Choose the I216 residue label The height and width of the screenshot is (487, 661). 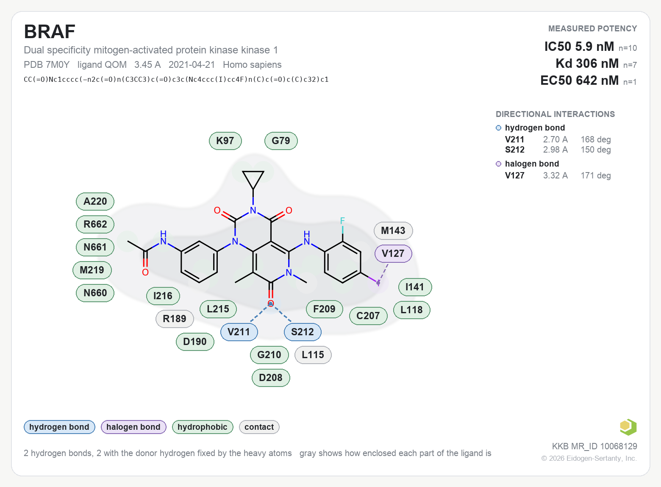click(163, 296)
